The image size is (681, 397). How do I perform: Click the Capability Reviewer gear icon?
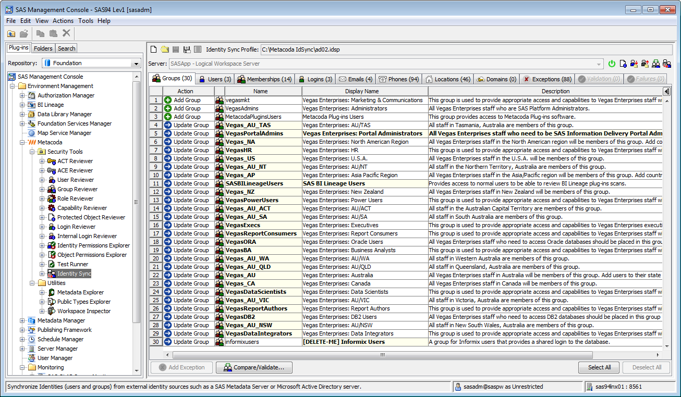pyautogui.click(x=52, y=208)
